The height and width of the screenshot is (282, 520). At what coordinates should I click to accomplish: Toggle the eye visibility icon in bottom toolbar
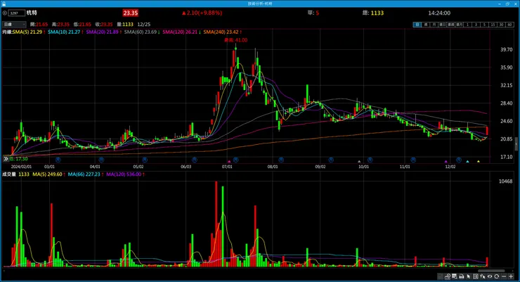(490, 276)
